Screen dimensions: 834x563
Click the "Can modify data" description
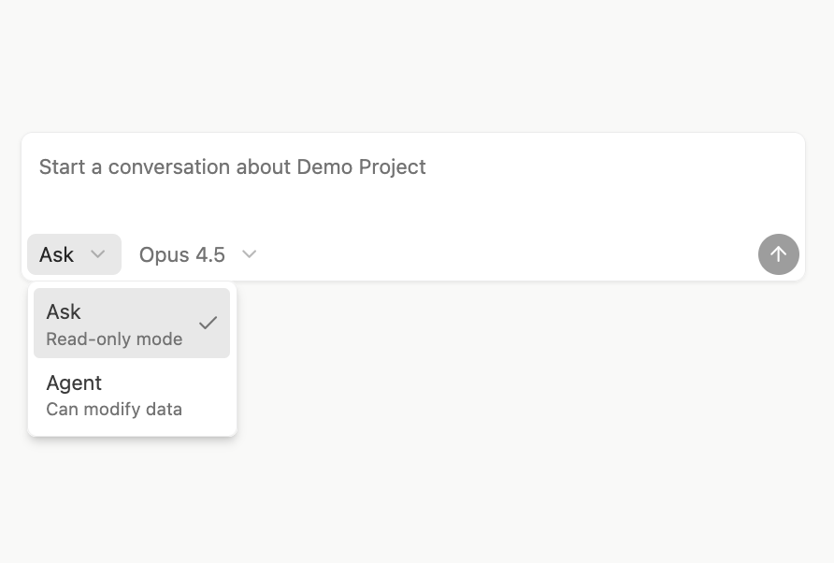(114, 410)
